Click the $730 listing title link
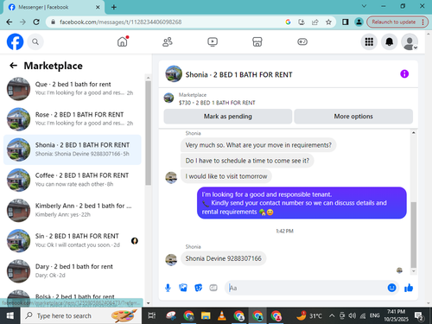Image resolution: width=432 pixels, height=324 pixels. (217, 103)
